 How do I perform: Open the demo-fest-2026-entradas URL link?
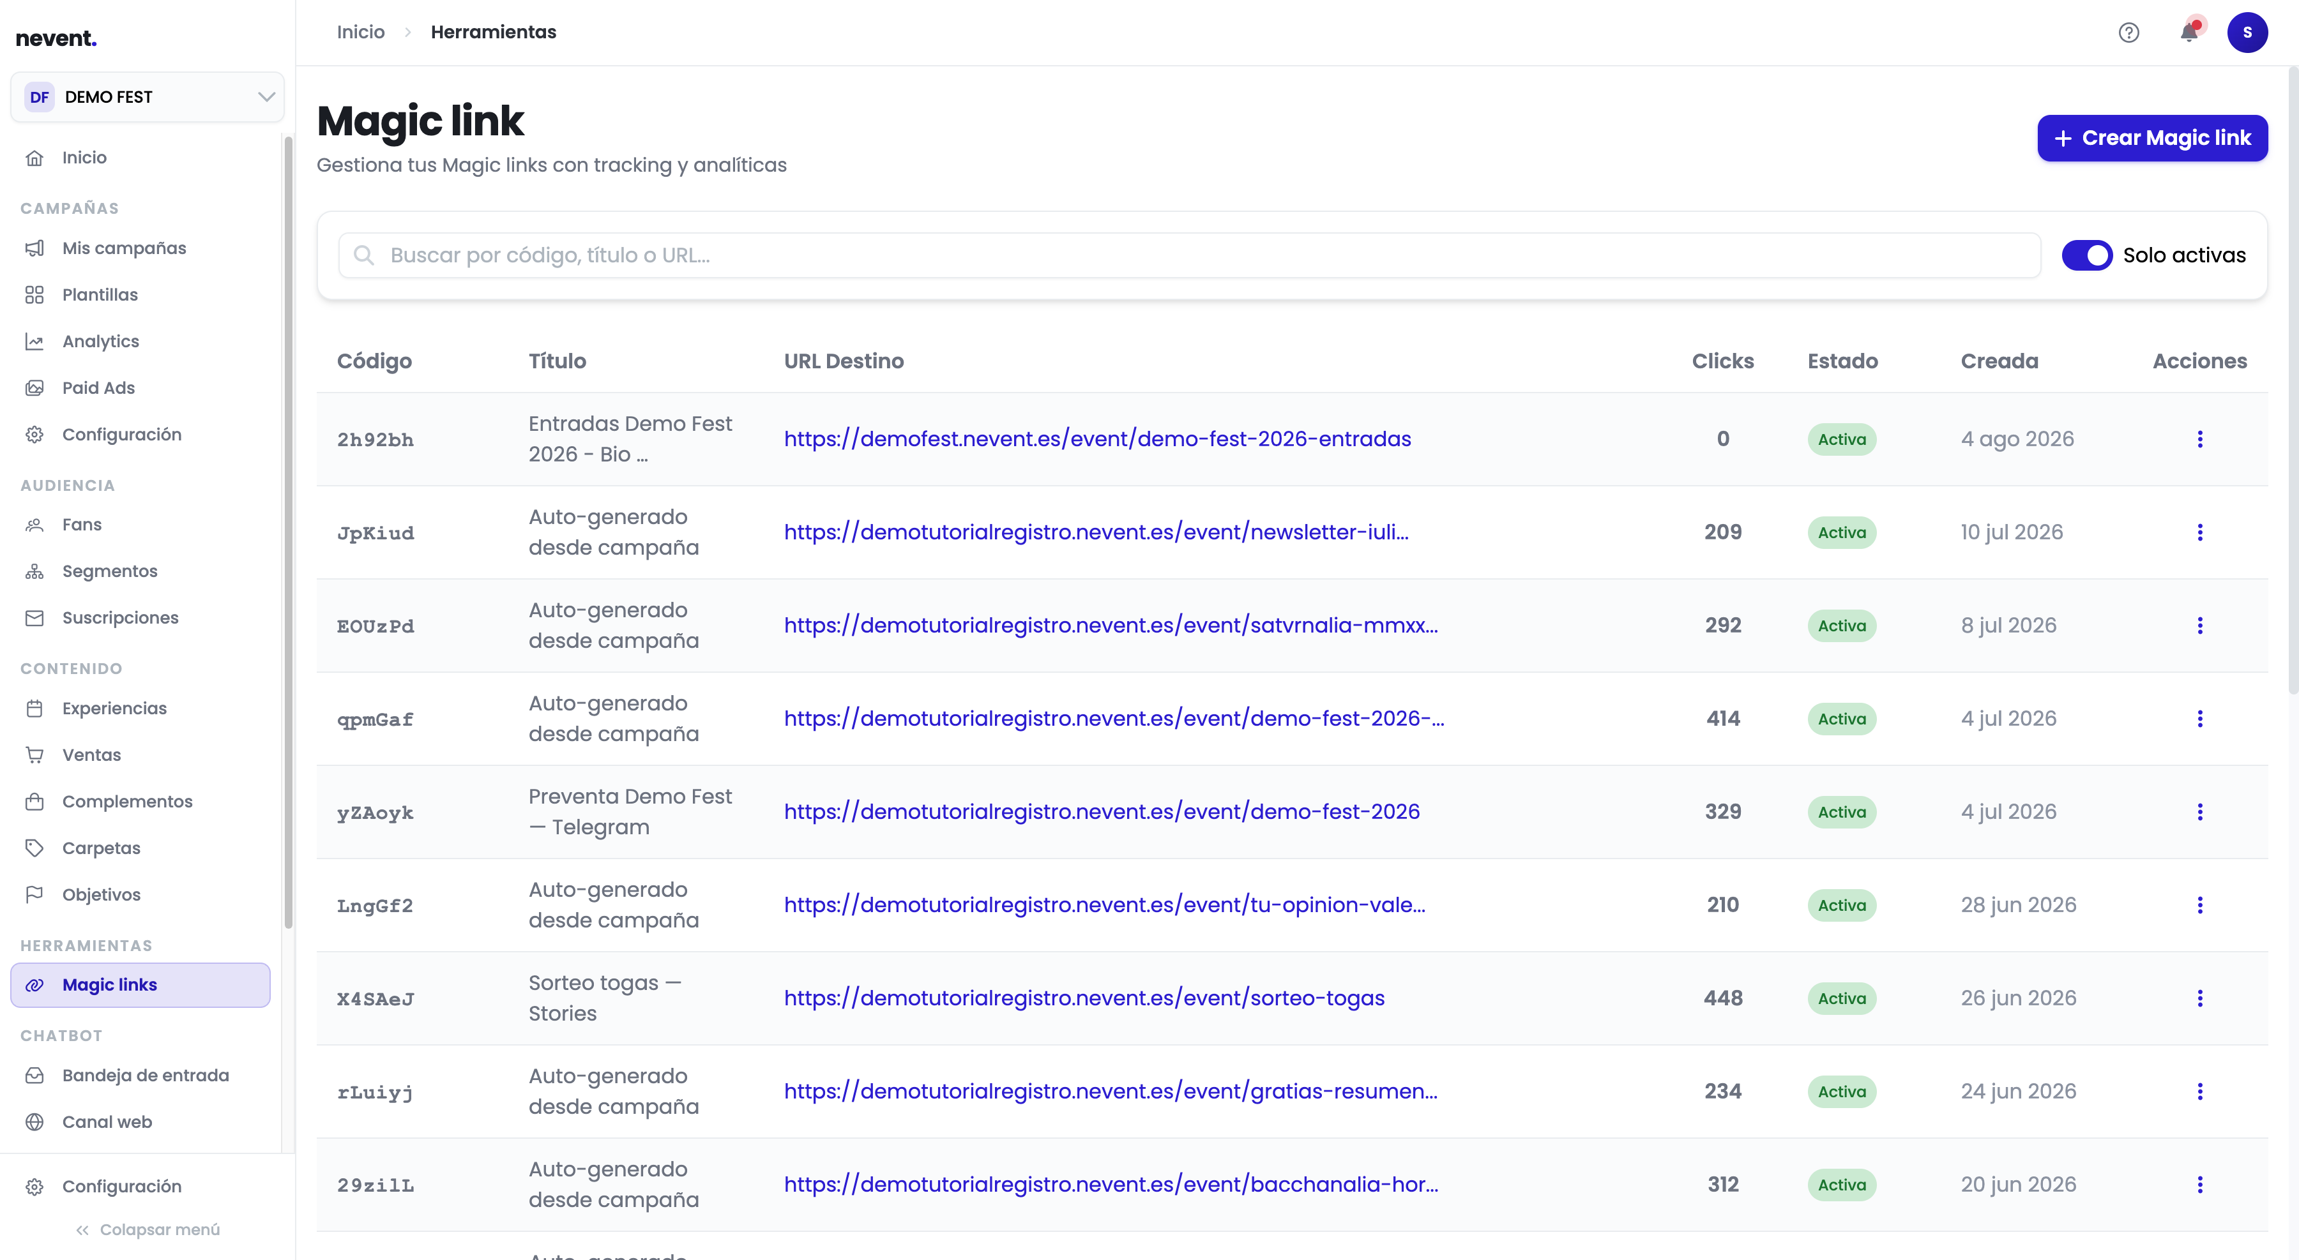click(x=1097, y=439)
